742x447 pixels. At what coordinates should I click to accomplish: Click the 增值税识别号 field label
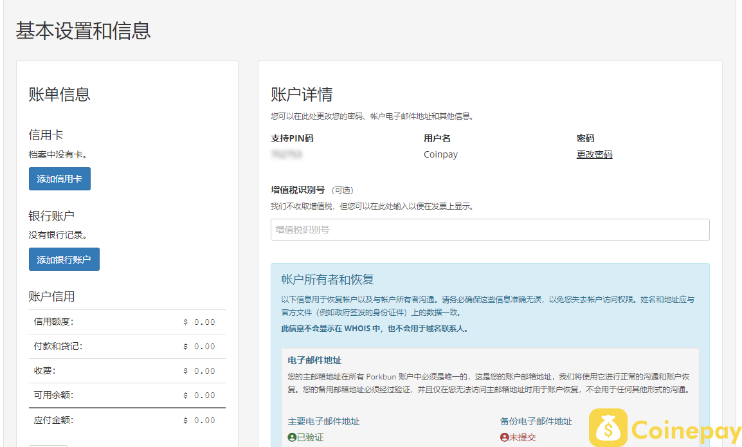[298, 190]
